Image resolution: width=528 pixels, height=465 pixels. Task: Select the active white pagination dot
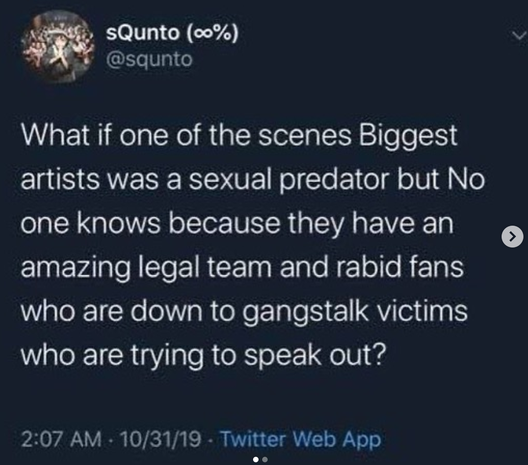[x=255, y=460]
